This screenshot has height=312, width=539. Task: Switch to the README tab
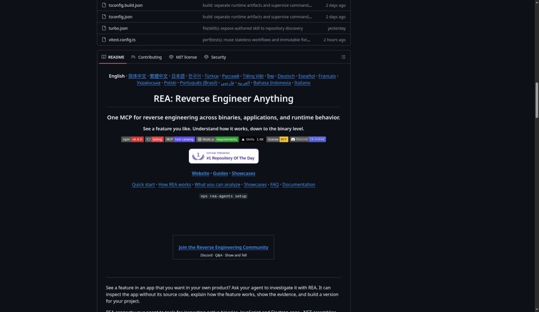(113, 57)
